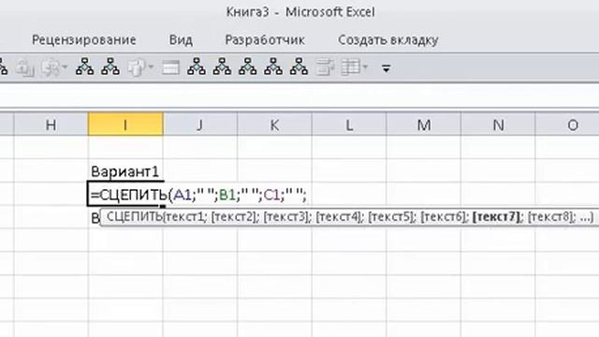Click macro icon right after speech-bubble dropdown
Image resolution: width=599 pixels, height=337 pixels.
(x=85, y=66)
